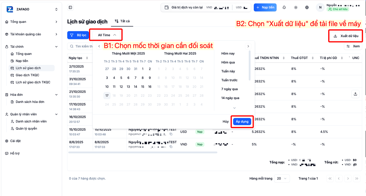Click the upload icon in the UNC column

coord(355,94)
